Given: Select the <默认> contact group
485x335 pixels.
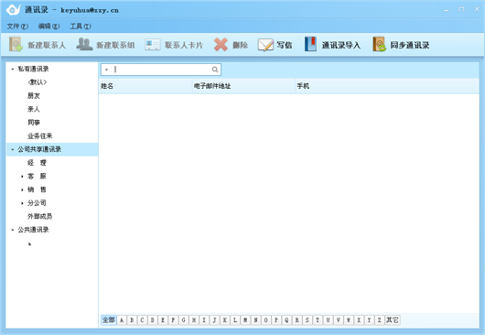Looking at the screenshot, I should click(x=38, y=82).
